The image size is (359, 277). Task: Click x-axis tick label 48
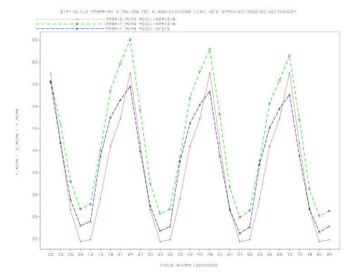tap(210, 254)
